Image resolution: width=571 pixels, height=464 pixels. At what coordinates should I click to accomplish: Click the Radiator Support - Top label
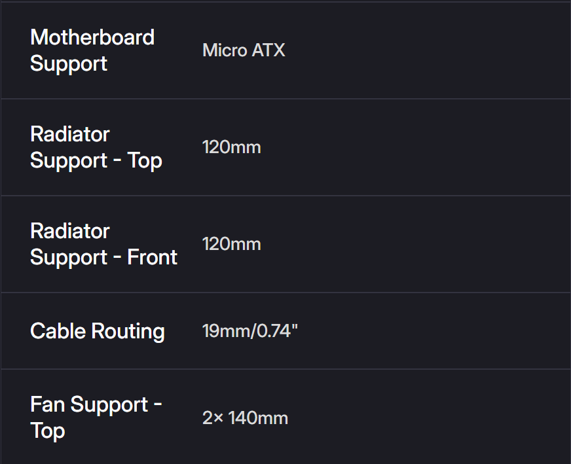(96, 147)
